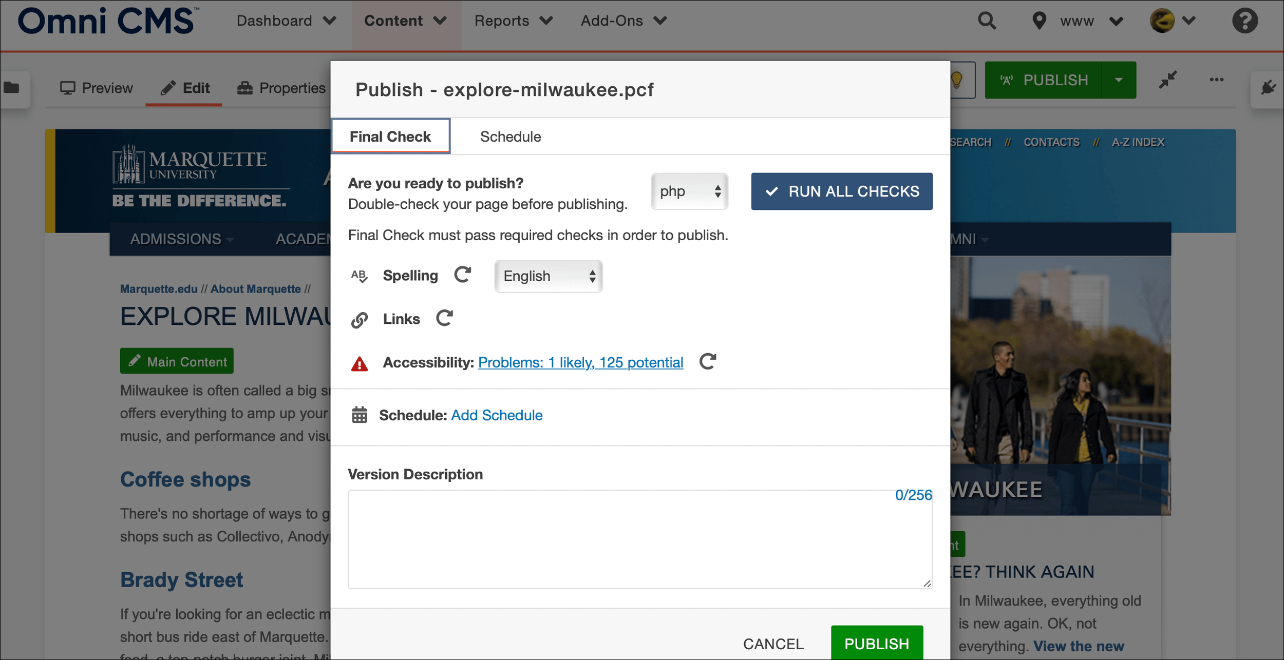Screen dimensions: 1284x660
Task: Click the Version Description text area
Action: coord(640,539)
